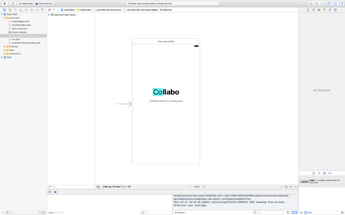Switch to the Version editor
Image resolution: width=345 pixels, height=215 pixels.
point(322,3)
